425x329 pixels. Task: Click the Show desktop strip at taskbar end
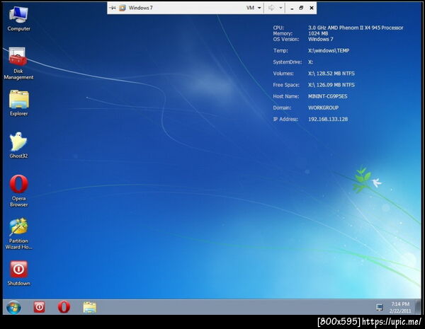pyautogui.click(x=418, y=307)
